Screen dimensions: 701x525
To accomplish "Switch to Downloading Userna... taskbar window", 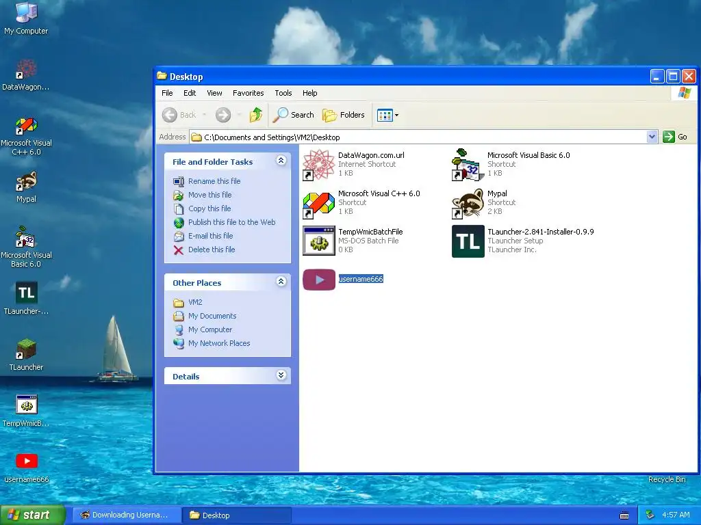I will pos(126,515).
